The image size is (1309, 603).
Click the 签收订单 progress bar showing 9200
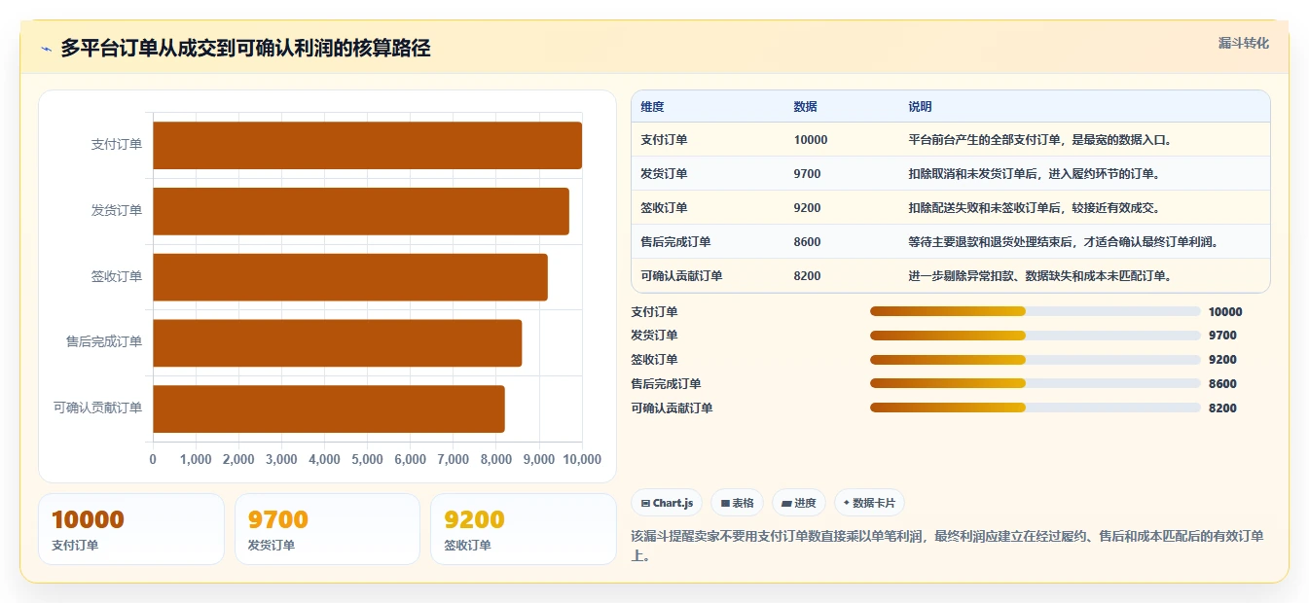[x=1035, y=360]
